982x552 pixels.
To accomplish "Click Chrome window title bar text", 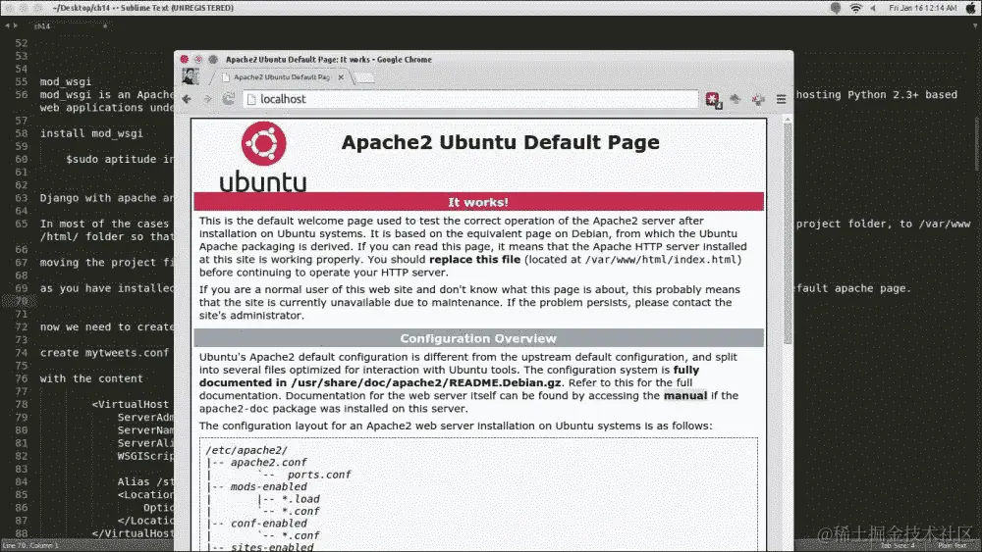I will 329,60.
